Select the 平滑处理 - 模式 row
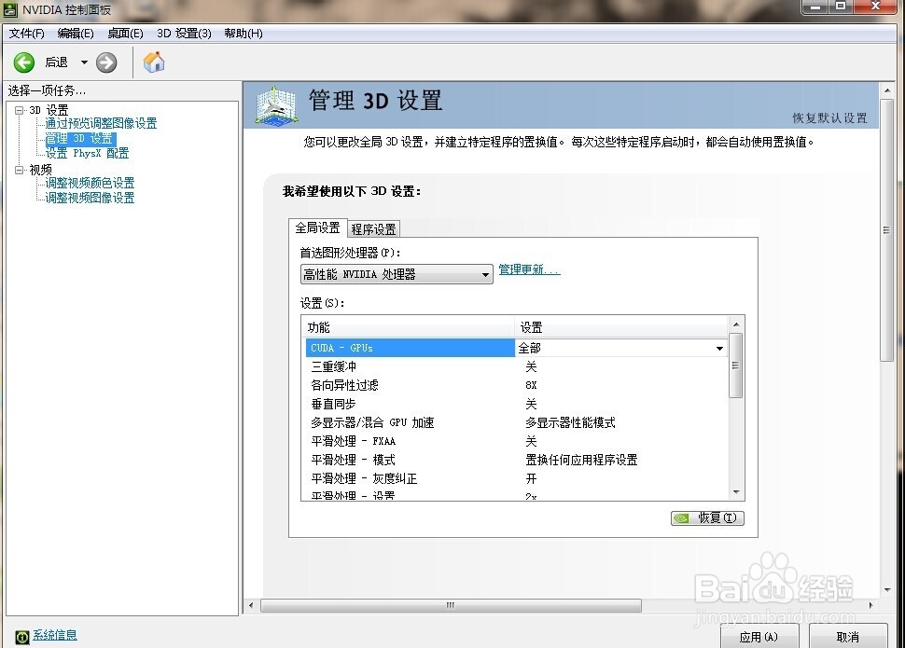The width and height of the screenshot is (905, 648). click(x=516, y=460)
